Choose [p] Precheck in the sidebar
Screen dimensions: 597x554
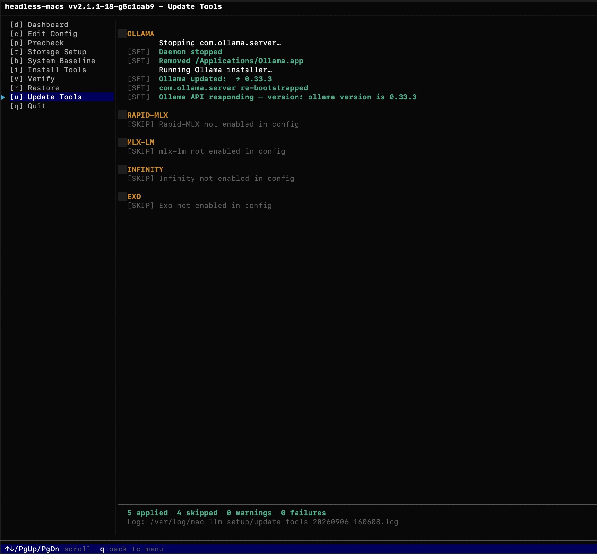tap(37, 43)
